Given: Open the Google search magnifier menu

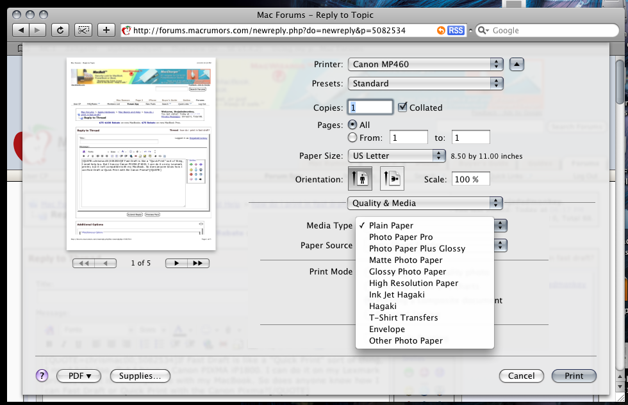Looking at the screenshot, I should click(x=483, y=30).
